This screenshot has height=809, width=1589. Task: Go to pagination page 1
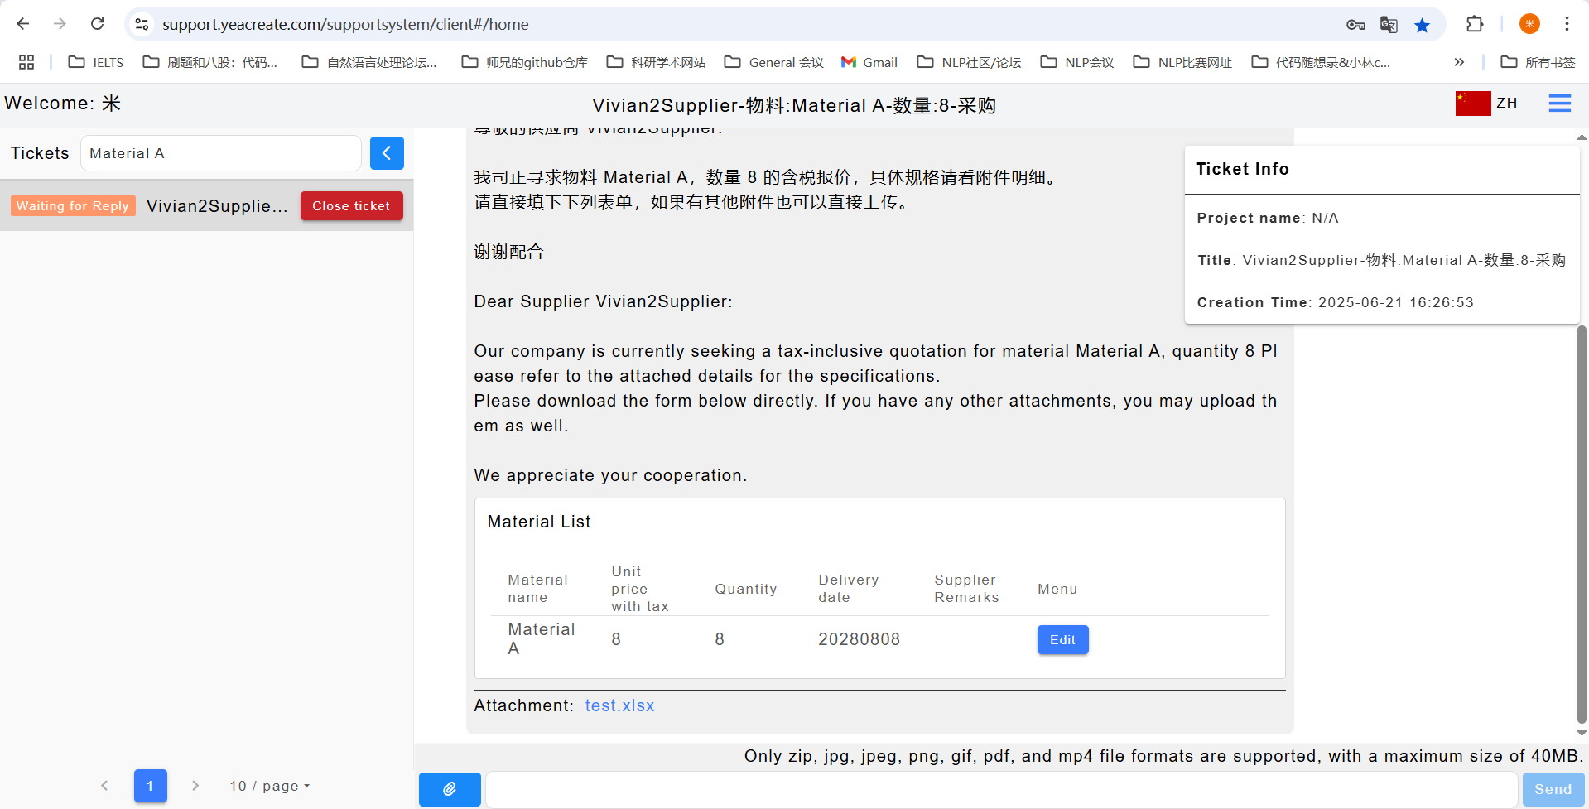pyautogui.click(x=150, y=786)
